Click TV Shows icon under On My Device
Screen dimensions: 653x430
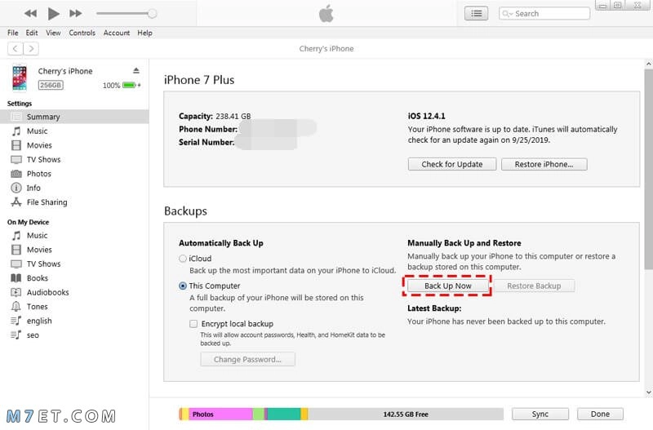[16, 264]
